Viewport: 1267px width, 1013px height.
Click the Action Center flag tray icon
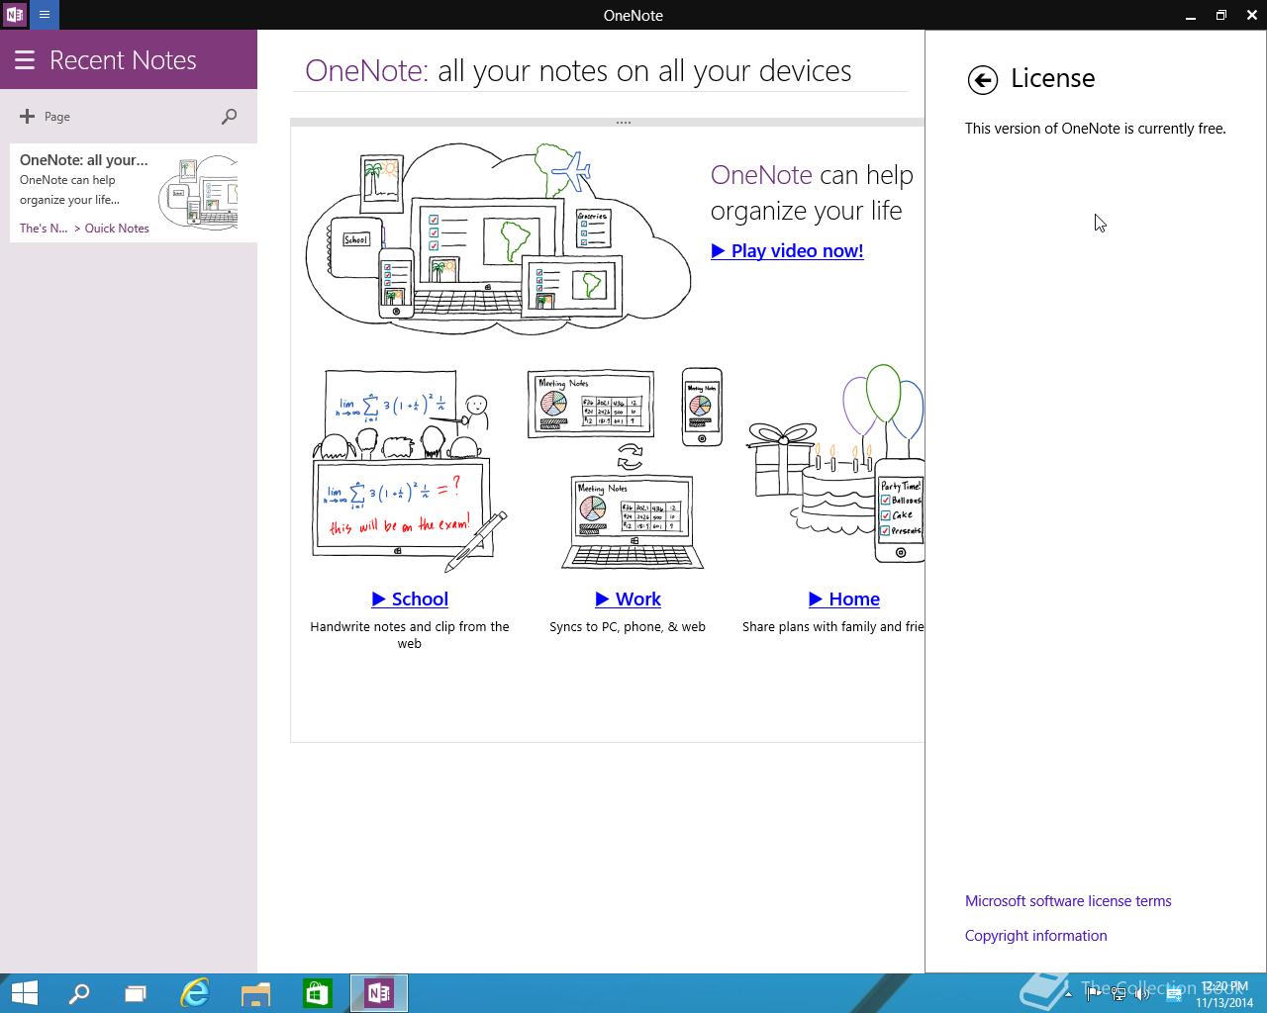click(1093, 993)
